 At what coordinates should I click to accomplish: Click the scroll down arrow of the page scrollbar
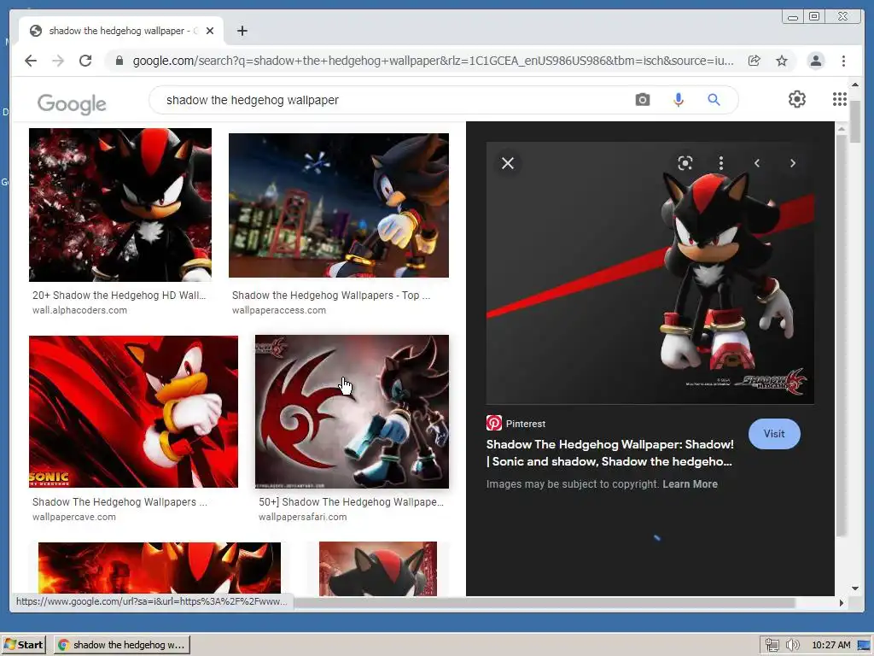pos(855,588)
